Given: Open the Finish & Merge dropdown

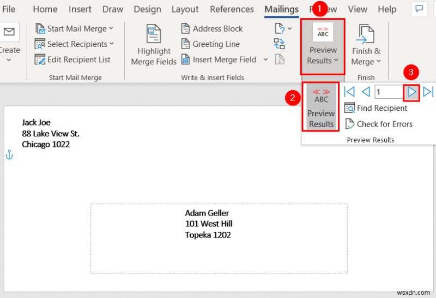Looking at the screenshot, I should pos(366,45).
